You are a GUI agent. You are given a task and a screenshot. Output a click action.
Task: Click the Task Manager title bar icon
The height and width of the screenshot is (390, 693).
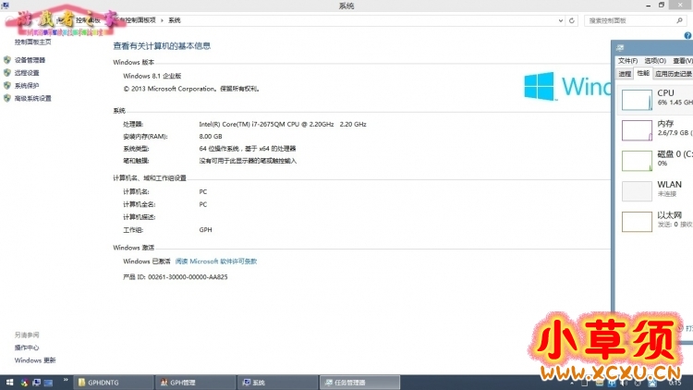coord(620,48)
